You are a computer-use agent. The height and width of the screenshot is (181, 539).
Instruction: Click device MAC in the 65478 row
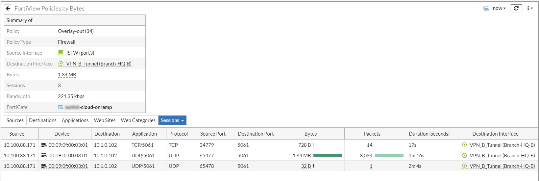tap(68, 166)
